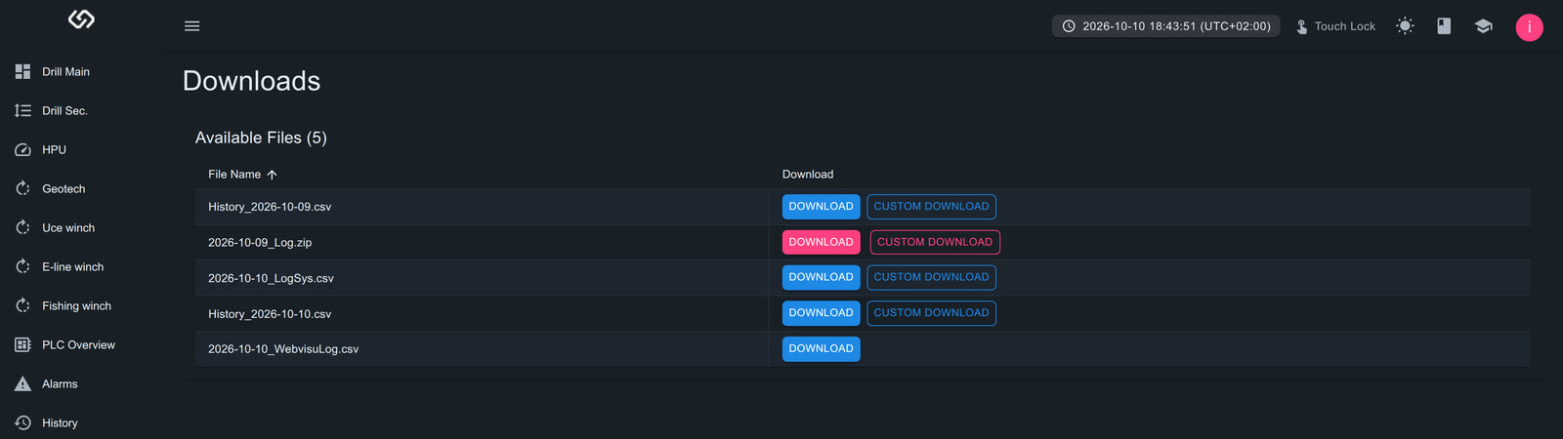Open the graduation cap training icon
Image resolution: width=1563 pixels, height=439 pixels.
click(x=1483, y=26)
